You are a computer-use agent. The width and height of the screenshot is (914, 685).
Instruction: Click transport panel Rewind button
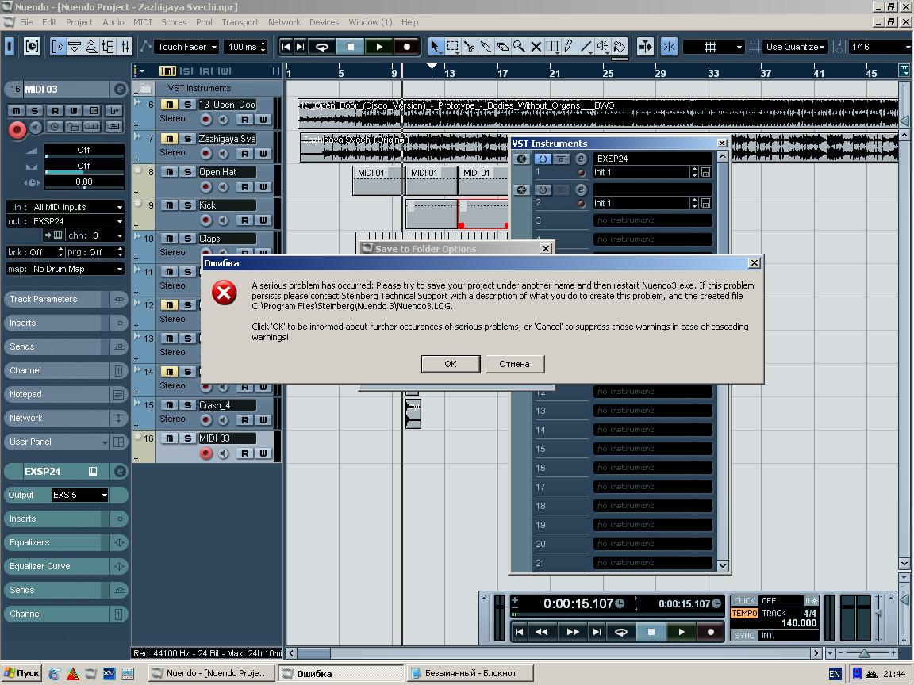tap(542, 632)
